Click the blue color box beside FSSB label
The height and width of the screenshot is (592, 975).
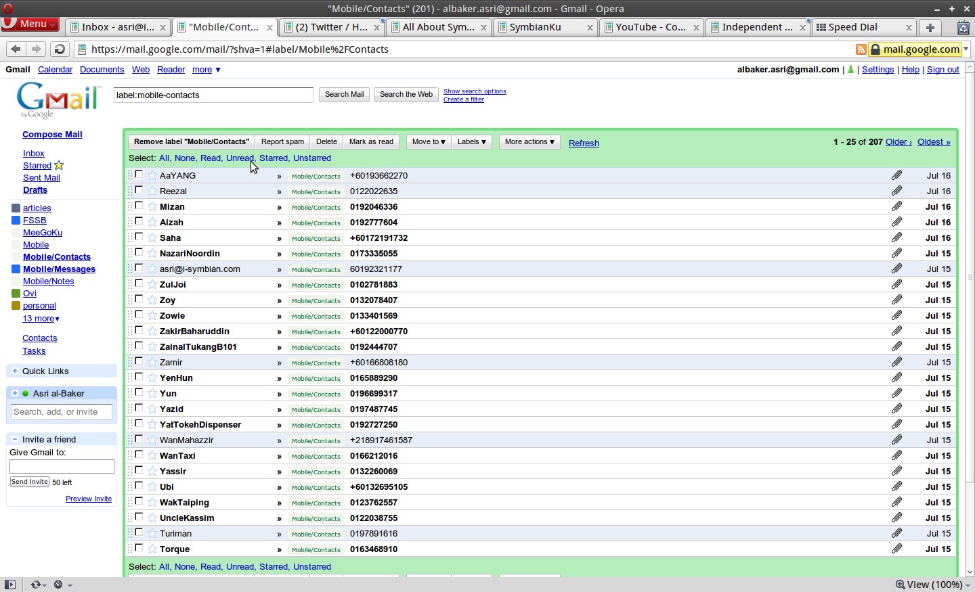tap(16, 220)
